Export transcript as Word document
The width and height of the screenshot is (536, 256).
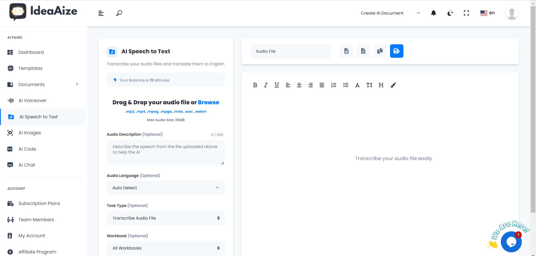click(x=346, y=51)
